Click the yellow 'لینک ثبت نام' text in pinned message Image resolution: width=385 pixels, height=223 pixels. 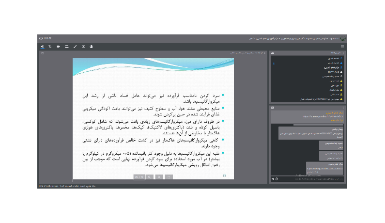click(337, 121)
